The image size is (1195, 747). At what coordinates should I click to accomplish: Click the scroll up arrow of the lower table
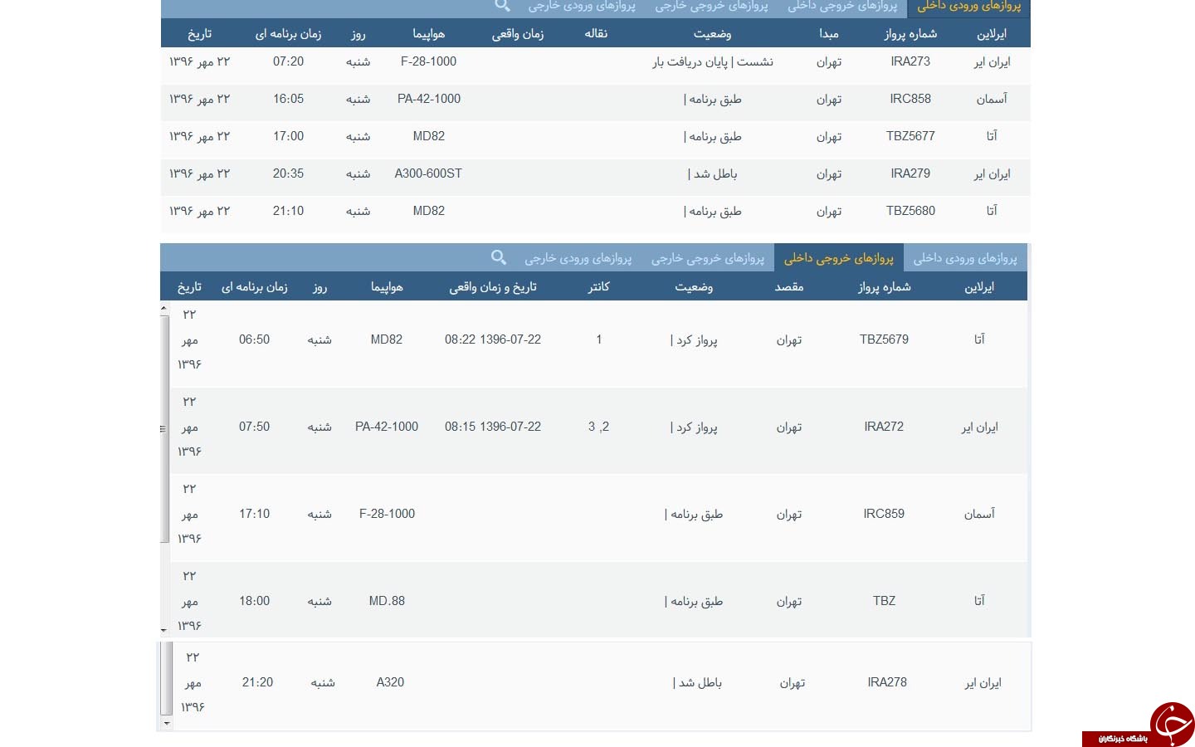(164, 308)
